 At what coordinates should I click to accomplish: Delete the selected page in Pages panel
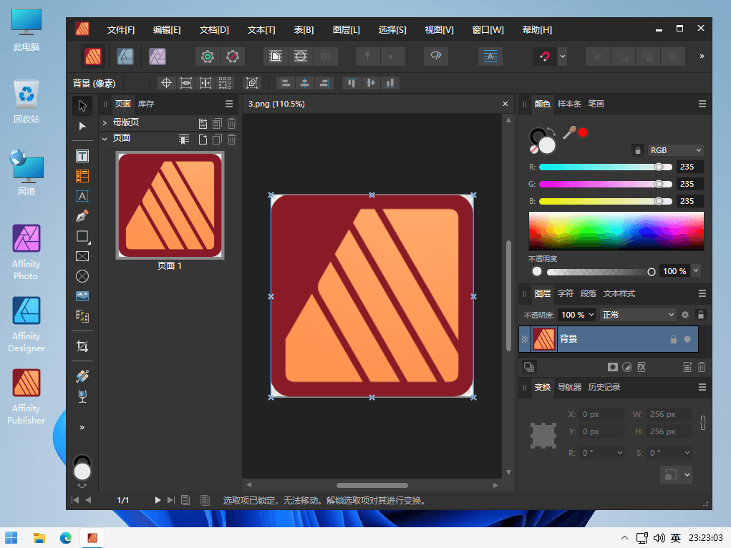[x=232, y=140]
